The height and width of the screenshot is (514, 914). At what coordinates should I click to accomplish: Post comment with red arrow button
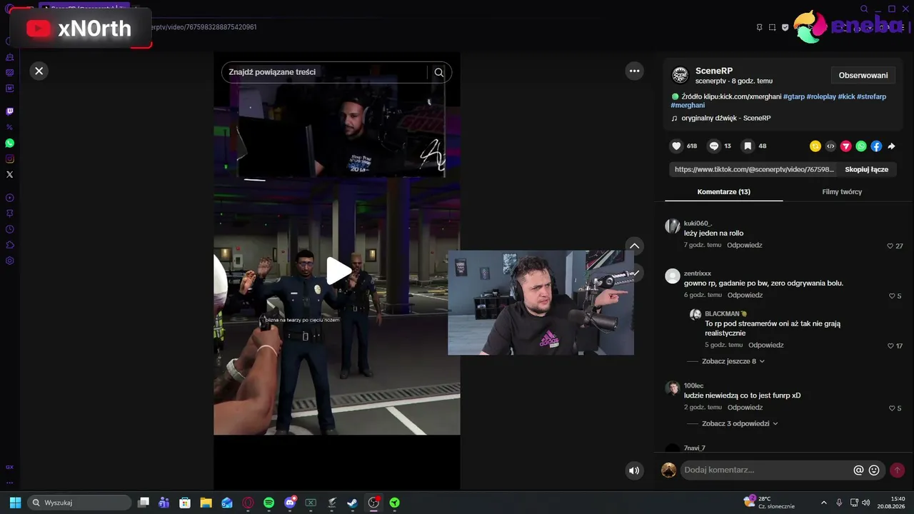897,470
